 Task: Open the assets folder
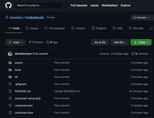[19, 63]
